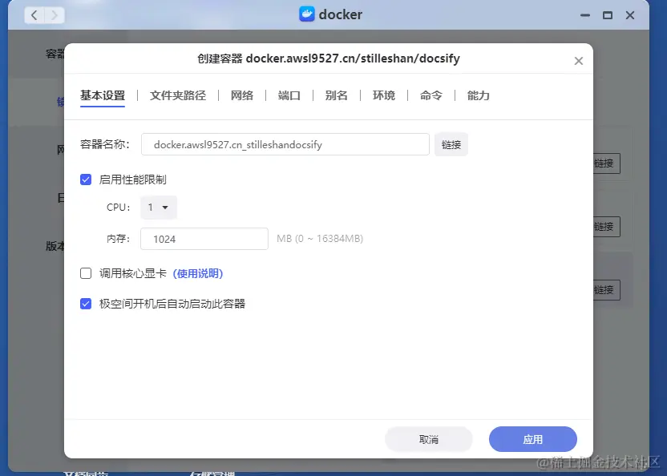Click 'MB (0 ~ 16384MB)' memory range hint
Screen dimensions: 667x476
[320, 239]
